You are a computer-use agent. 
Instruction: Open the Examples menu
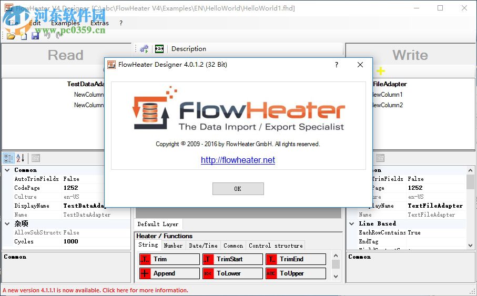(65, 23)
